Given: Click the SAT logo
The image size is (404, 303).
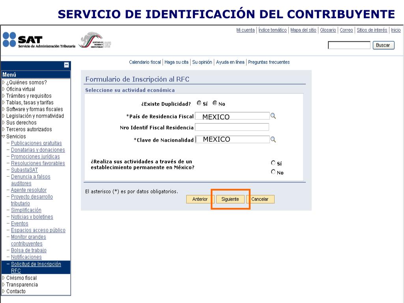Looking at the screenshot, I should click(39, 40).
